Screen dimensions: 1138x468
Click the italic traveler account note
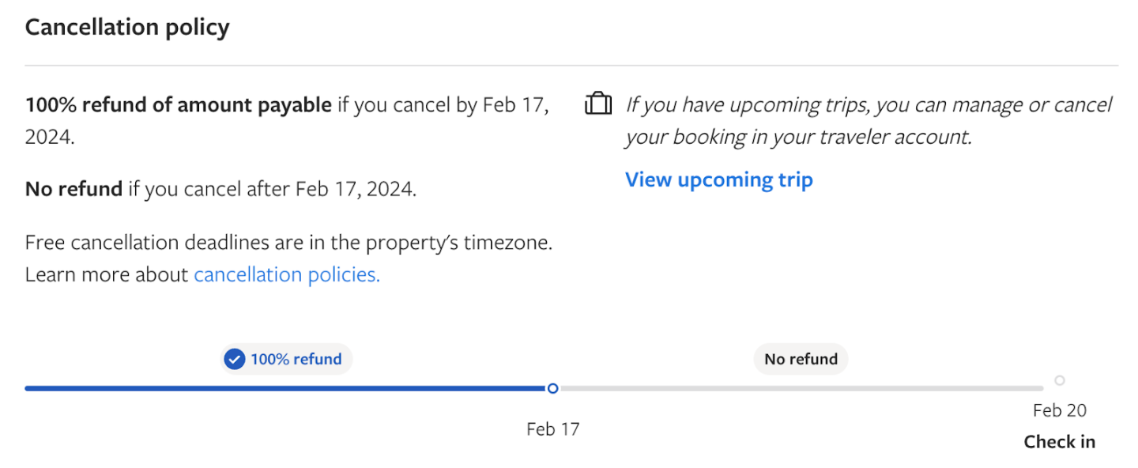pyautogui.click(x=868, y=120)
